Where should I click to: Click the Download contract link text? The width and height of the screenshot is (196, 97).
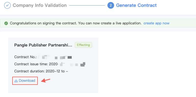click(x=27, y=81)
